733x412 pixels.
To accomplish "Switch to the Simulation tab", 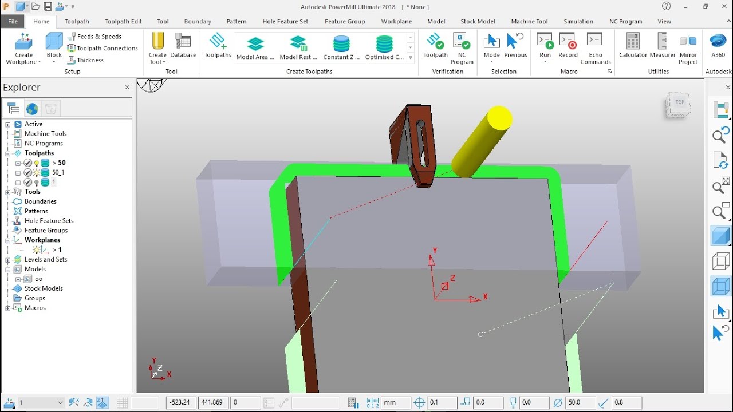I will [578, 21].
